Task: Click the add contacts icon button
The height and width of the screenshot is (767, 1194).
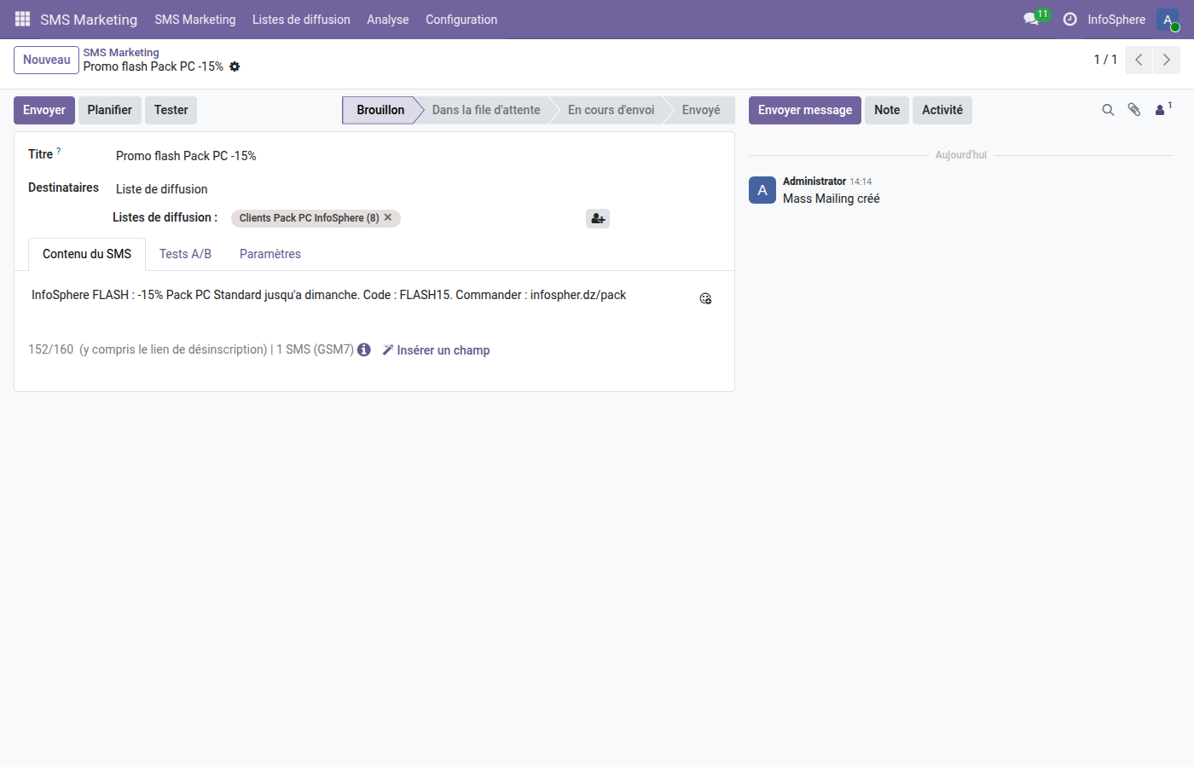Action: (598, 219)
